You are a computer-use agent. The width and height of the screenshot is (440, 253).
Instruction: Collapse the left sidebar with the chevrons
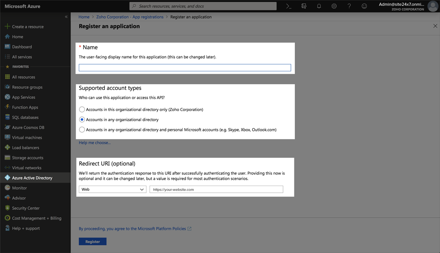point(66,17)
